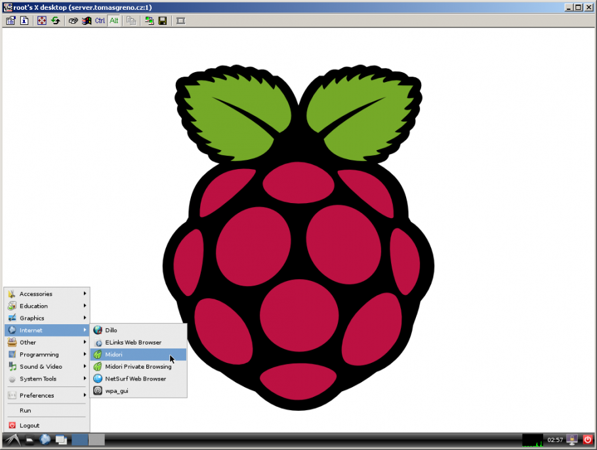Open Midori Private Browsing
Viewport: 597px width, 450px height.
coord(138,366)
